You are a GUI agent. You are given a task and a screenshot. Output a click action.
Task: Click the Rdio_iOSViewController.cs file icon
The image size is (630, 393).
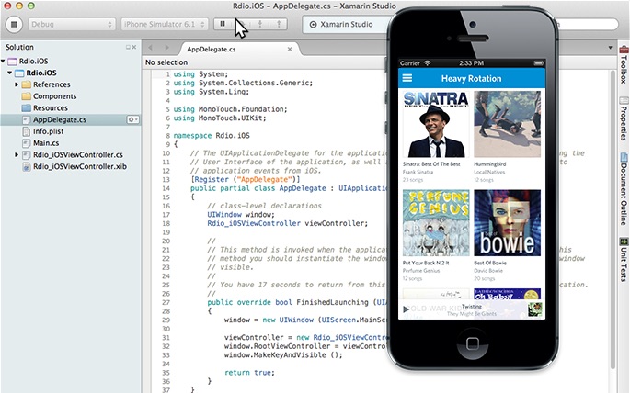(x=26, y=155)
